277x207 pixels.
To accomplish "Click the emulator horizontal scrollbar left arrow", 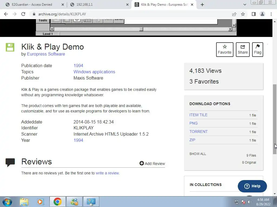I will [52, 29].
